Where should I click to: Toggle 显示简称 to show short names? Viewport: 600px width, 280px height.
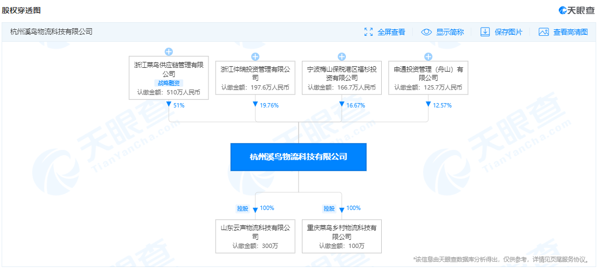[450, 32]
